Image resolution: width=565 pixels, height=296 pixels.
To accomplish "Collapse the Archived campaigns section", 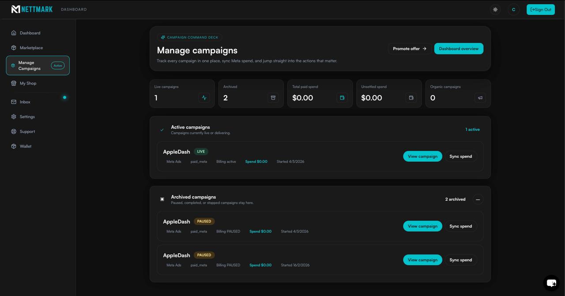I will tap(478, 199).
